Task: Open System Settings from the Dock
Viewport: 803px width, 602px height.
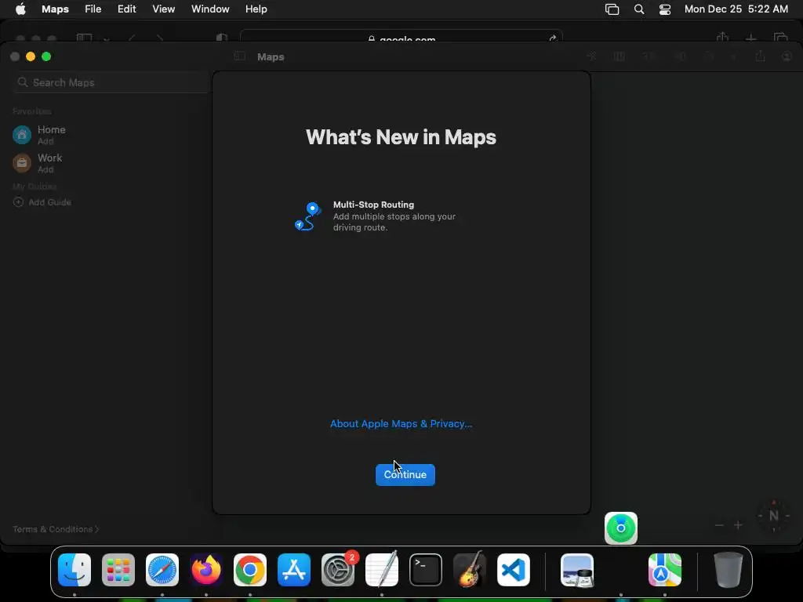Action: click(338, 570)
